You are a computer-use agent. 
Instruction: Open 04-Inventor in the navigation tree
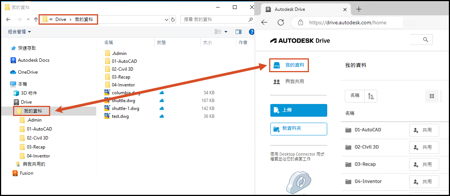(35, 156)
